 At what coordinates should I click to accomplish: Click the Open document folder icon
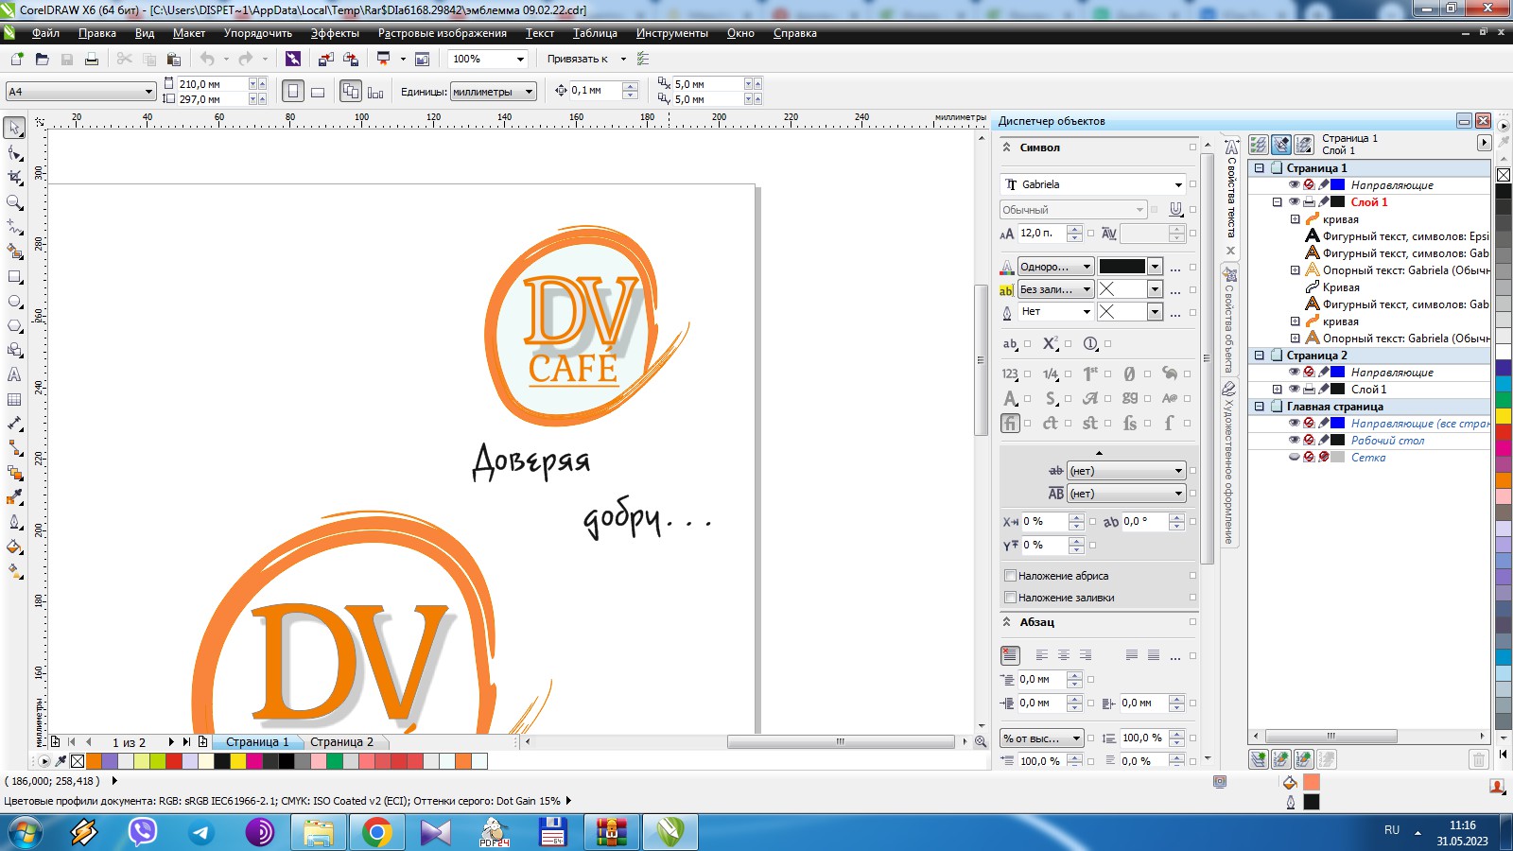(42, 59)
